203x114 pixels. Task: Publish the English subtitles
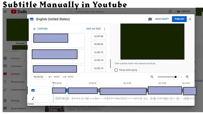pos(179,19)
